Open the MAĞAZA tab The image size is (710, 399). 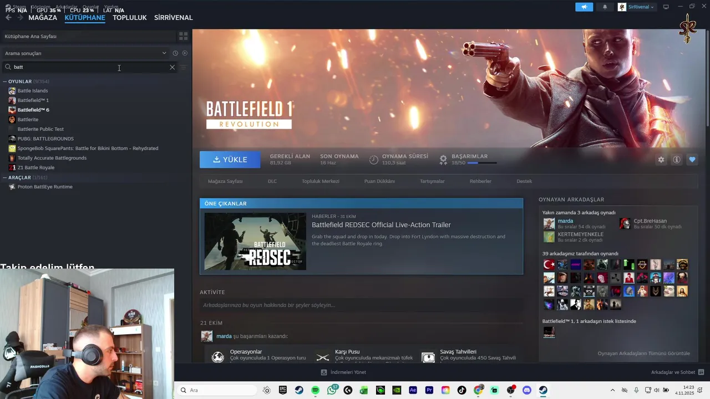click(x=43, y=18)
